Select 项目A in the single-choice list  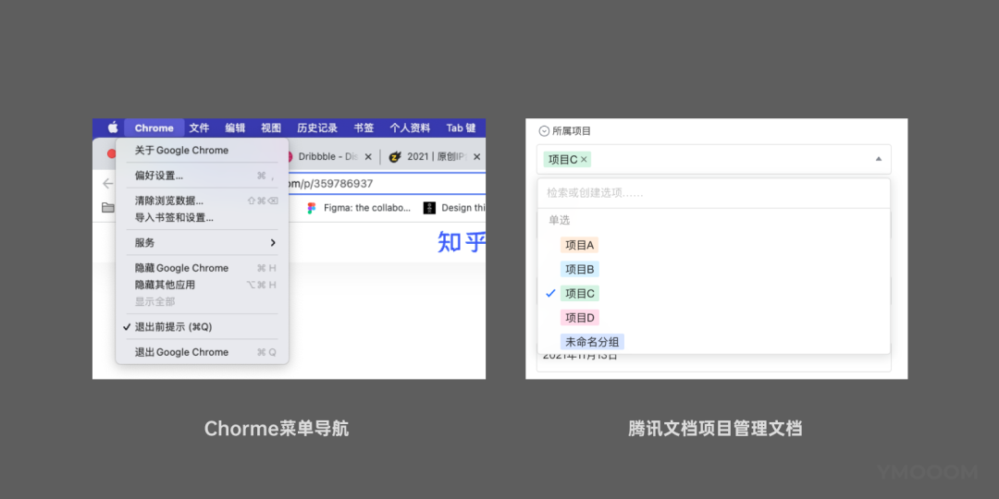click(579, 245)
